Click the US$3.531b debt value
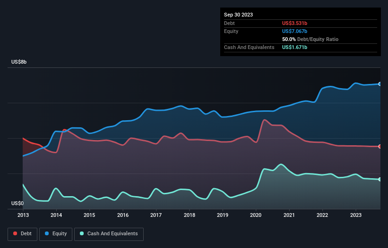 [294, 23]
